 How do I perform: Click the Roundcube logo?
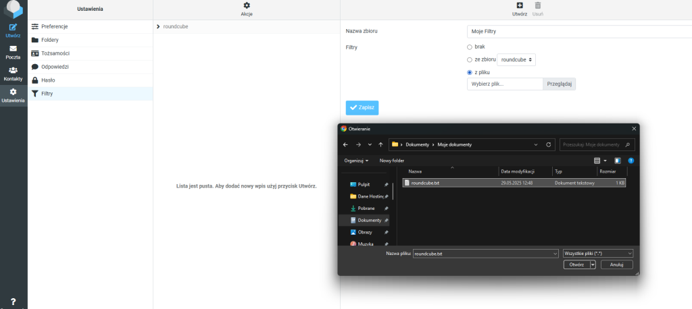[14, 9]
